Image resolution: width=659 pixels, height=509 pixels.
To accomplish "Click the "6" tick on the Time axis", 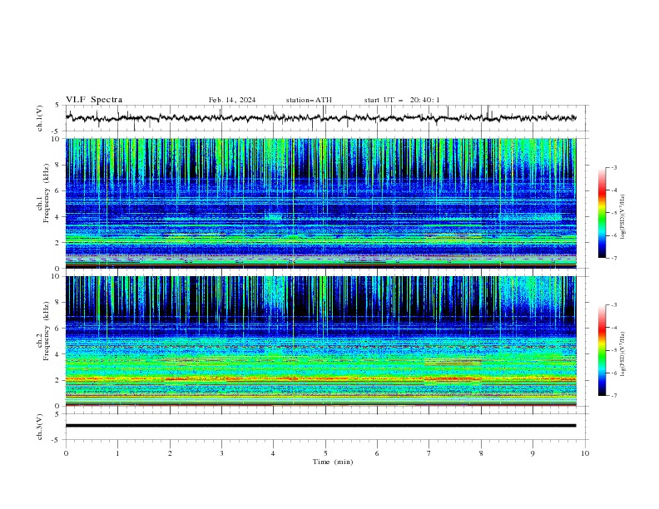I will [x=377, y=453].
